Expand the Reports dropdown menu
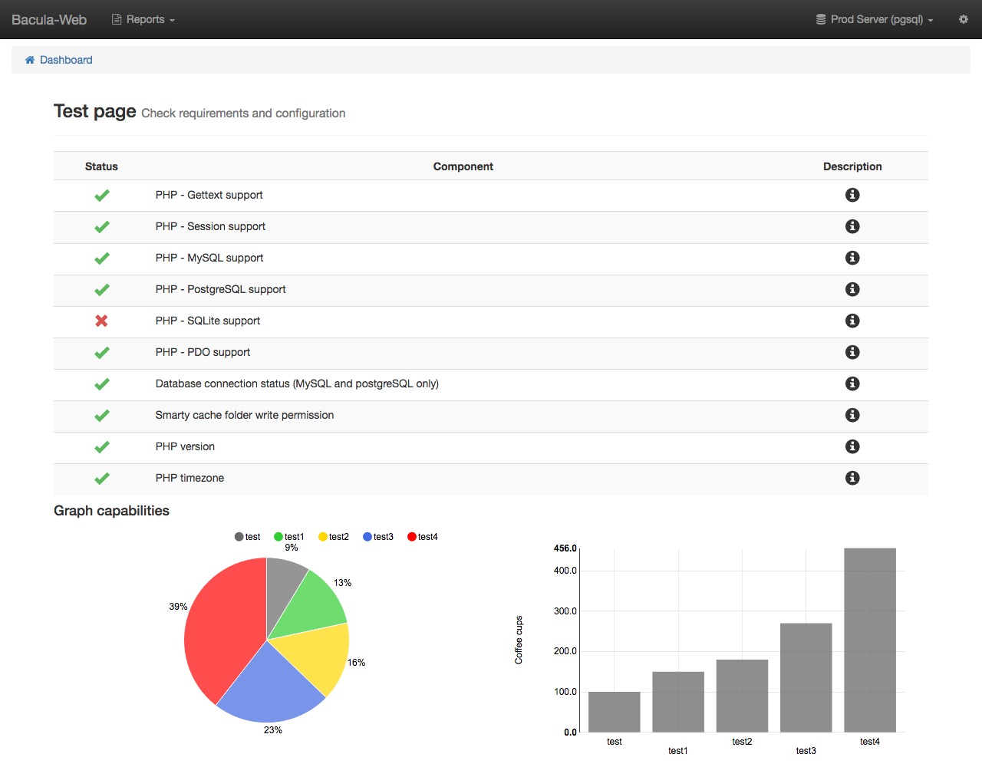This screenshot has width=982, height=767. coord(143,19)
